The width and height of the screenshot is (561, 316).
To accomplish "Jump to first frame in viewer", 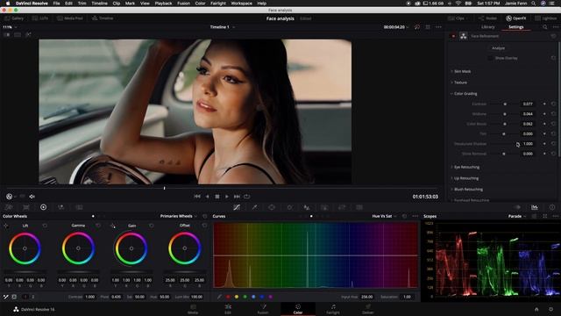I will [x=197, y=197].
